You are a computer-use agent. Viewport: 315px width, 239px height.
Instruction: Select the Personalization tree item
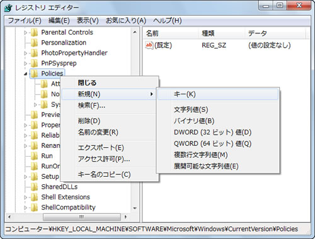click(x=64, y=43)
